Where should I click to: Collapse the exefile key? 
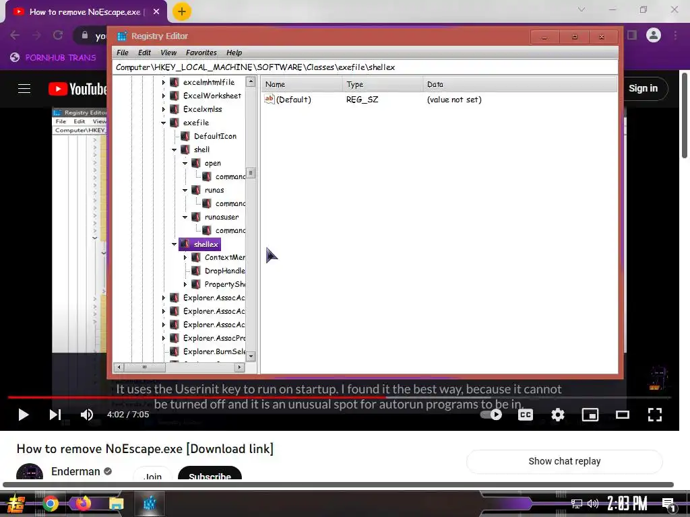click(164, 123)
